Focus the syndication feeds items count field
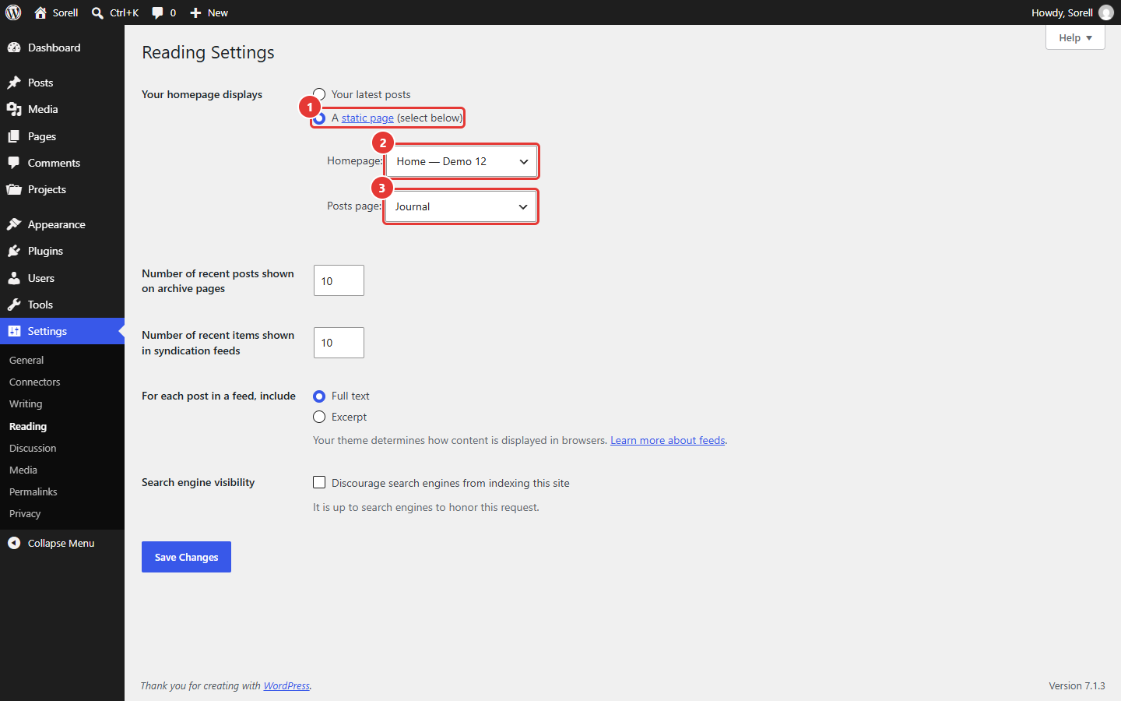 [x=339, y=343]
